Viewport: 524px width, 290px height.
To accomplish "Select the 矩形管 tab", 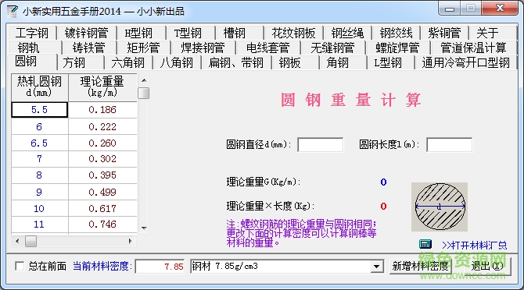I will tap(143, 48).
